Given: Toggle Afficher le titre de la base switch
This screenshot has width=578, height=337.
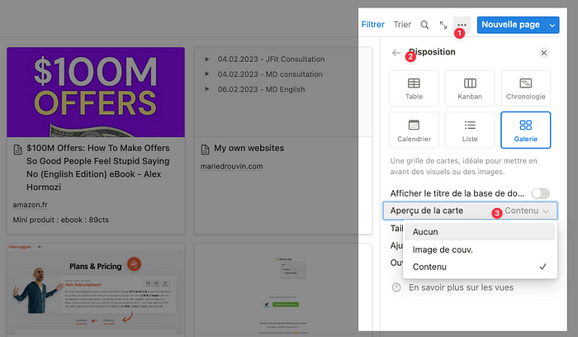Looking at the screenshot, I should pos(540,193).
